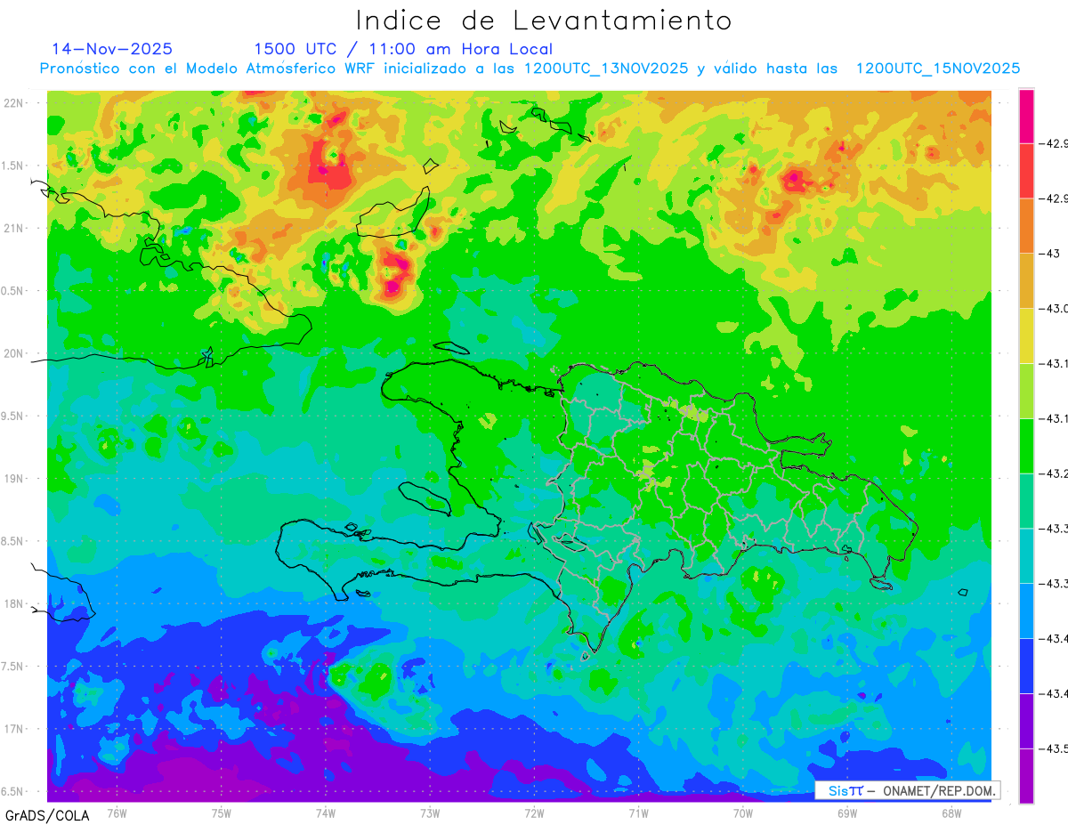
Task: Click the '-43.0' colorbar value
Action: tap(1055, 309)
